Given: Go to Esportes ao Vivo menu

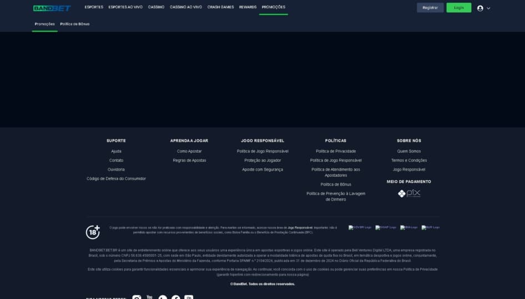Looking at the screenshot, I should [125, 7].
